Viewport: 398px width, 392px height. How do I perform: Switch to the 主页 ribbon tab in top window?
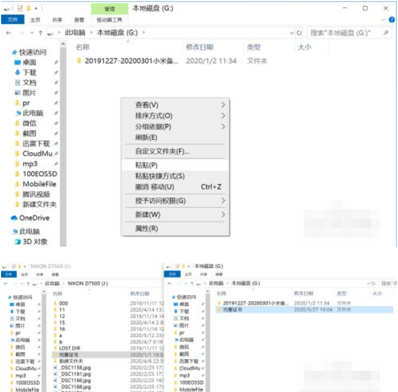click(x=35, y=20)
